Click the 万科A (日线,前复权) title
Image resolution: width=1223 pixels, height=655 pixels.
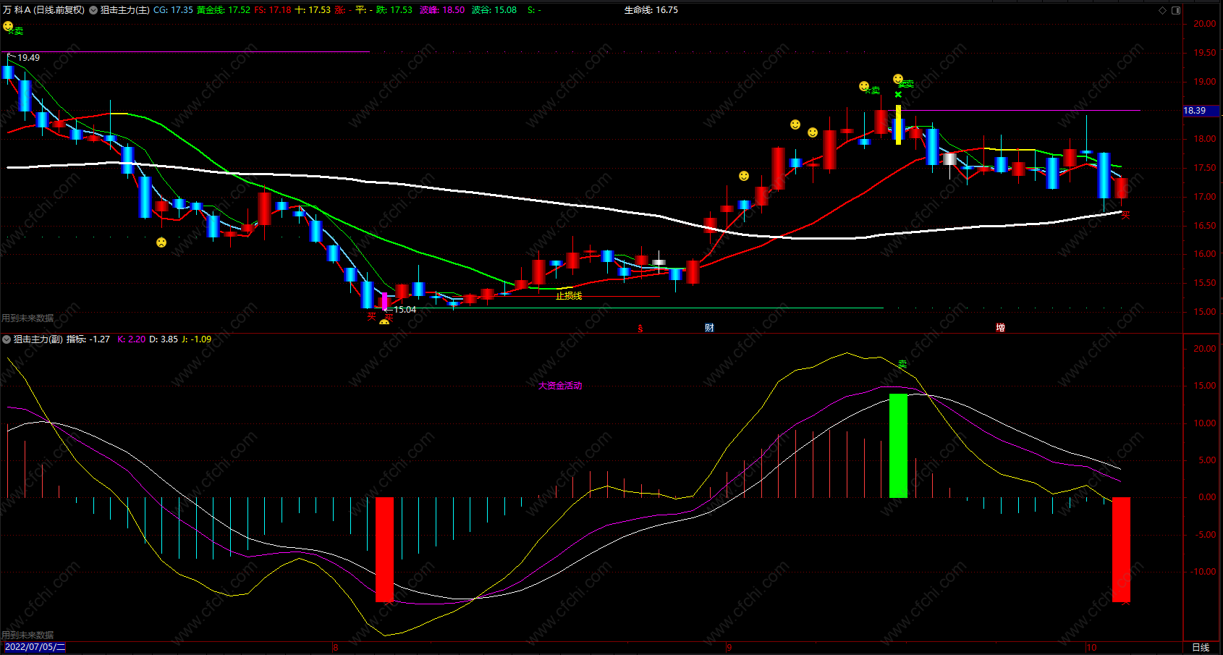(43, 10)
